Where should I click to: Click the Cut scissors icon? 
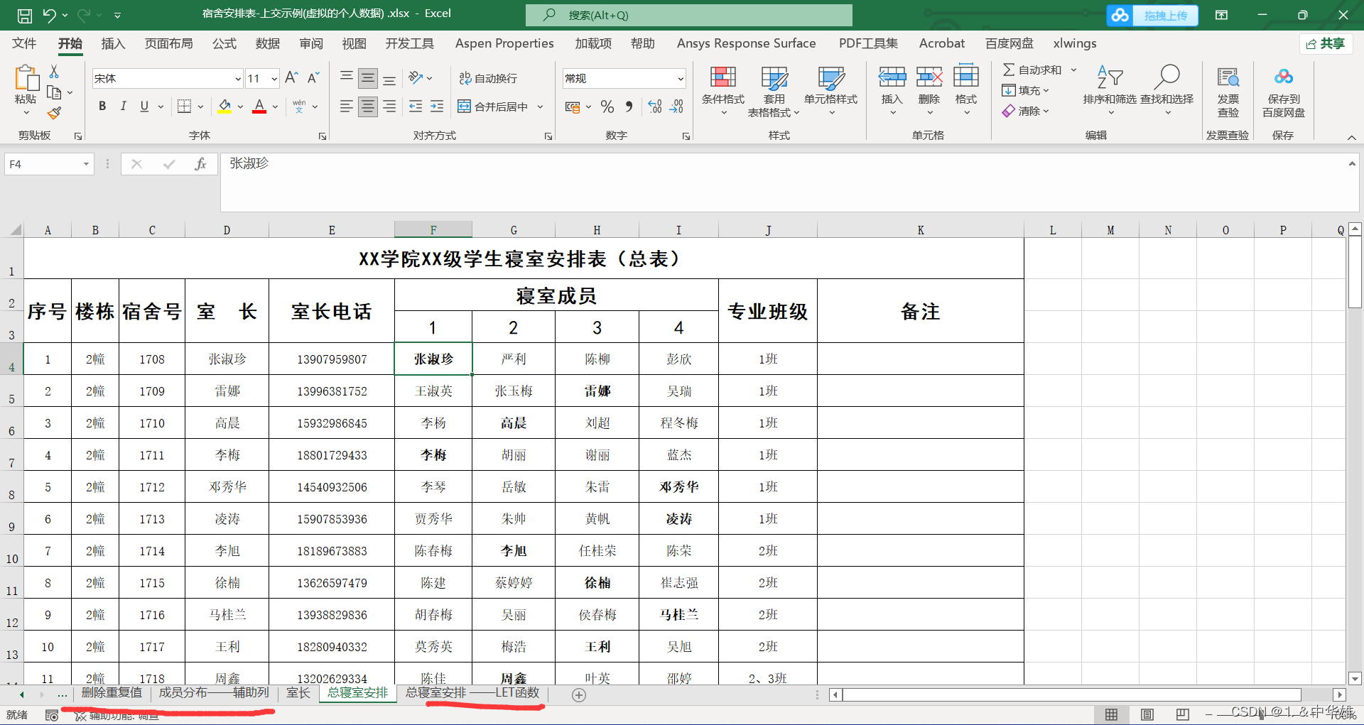point(54,72)
